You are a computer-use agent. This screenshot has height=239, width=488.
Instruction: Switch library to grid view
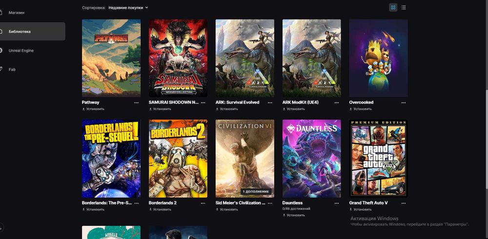click(393, 7)
